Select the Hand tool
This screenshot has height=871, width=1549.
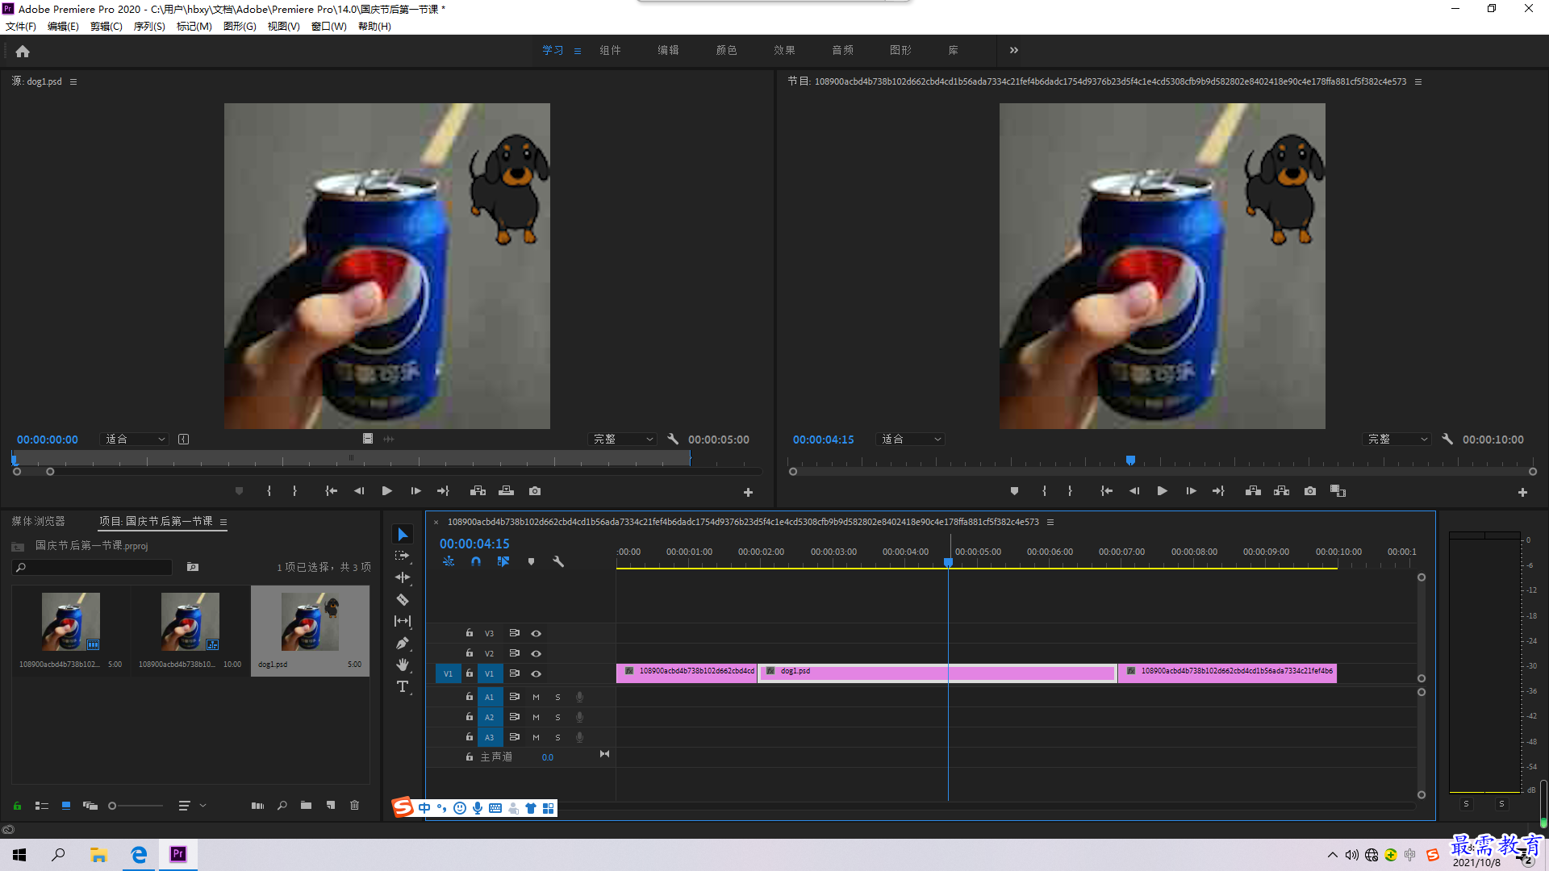pyautogui.click(x=403, y=665)
